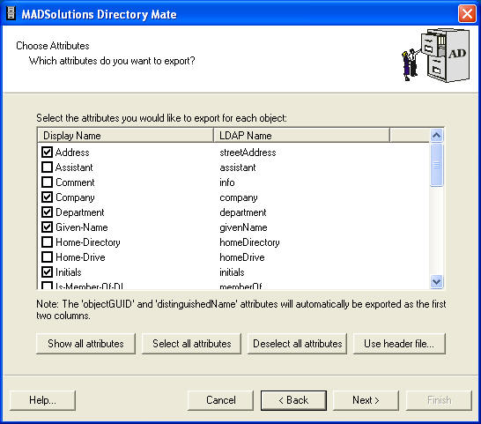Select the initials LDAP name cell
The width and height of the screenshot is (481, 424).
[x=232, y=272]
